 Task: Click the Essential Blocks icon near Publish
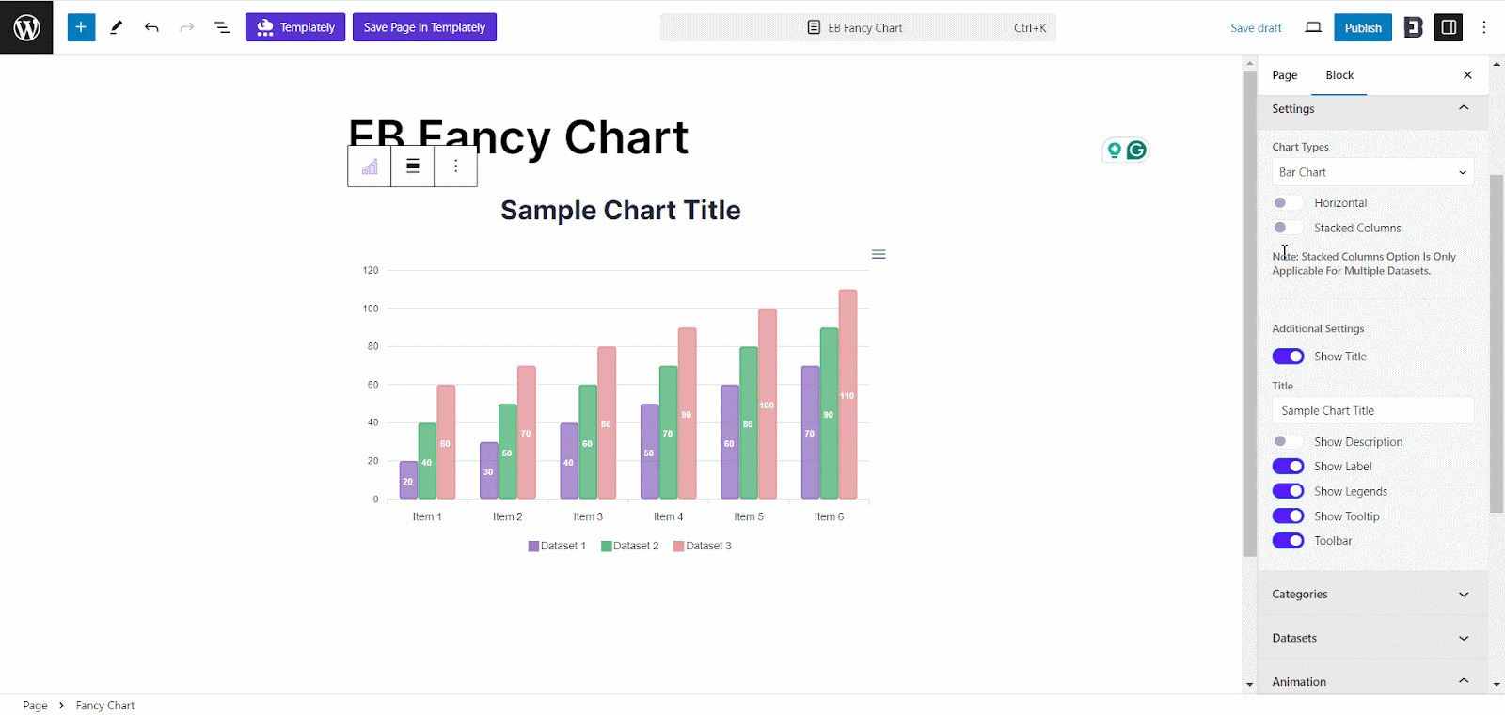point(1412,27)
